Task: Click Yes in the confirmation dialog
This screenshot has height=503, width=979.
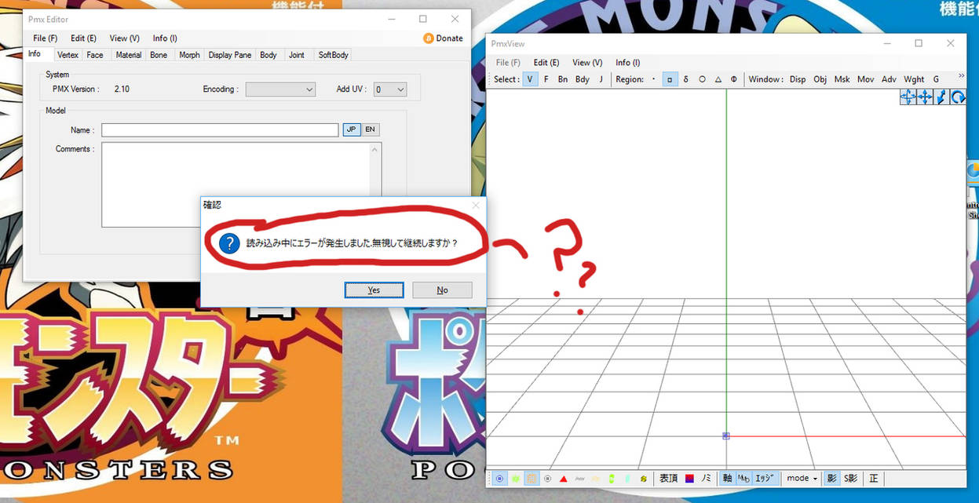Action: pos(374,290)
